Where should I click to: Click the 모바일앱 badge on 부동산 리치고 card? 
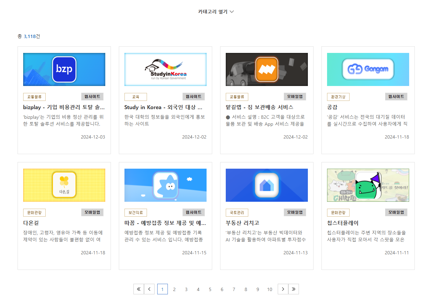295,212
